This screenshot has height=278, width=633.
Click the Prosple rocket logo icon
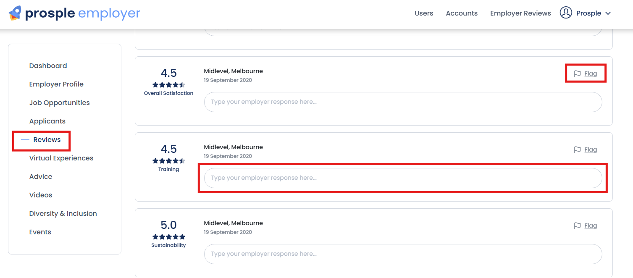tap(15, 13)
